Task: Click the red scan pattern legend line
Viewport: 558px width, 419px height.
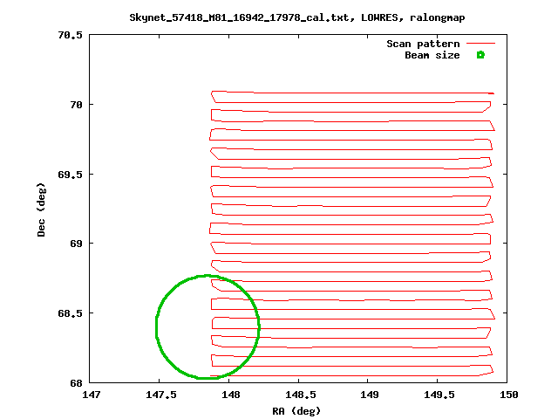Action: click(480, 44)
